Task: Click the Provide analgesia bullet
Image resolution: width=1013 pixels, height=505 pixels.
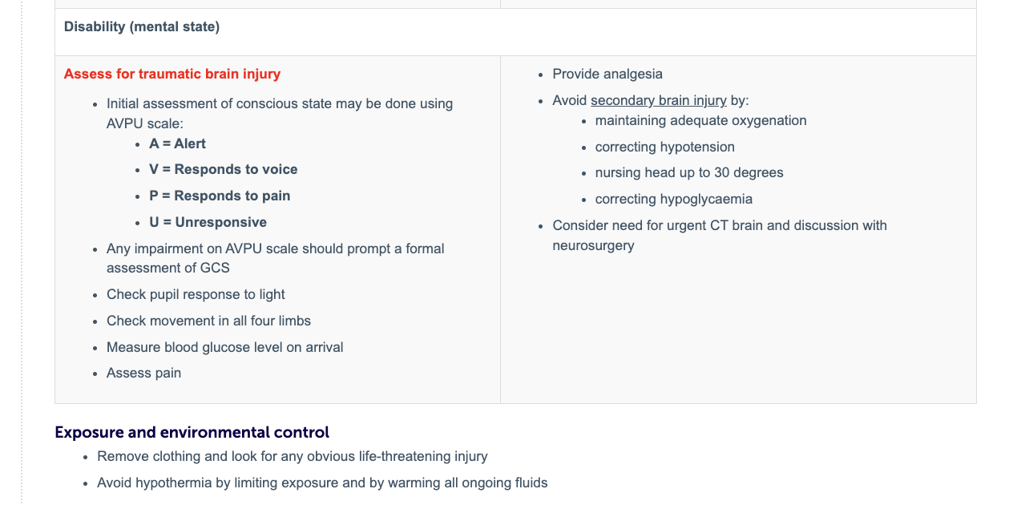Action: 607,74
